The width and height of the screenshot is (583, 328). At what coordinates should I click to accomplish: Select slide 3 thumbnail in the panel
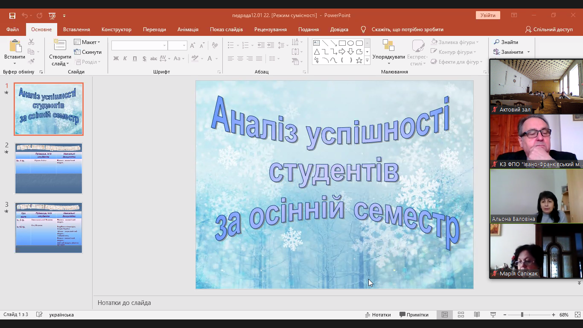click(48, 228)
